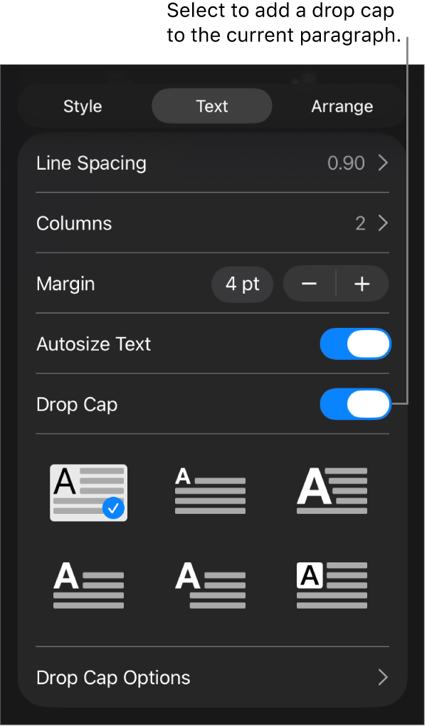Tap the plus icon to increase margin
The image size is (427, 727).
click(x=362, y=284)
